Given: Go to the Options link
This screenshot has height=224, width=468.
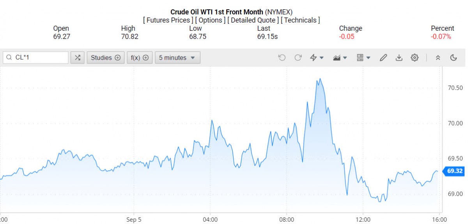Looking at the screenshot, I should pos(210,20).
